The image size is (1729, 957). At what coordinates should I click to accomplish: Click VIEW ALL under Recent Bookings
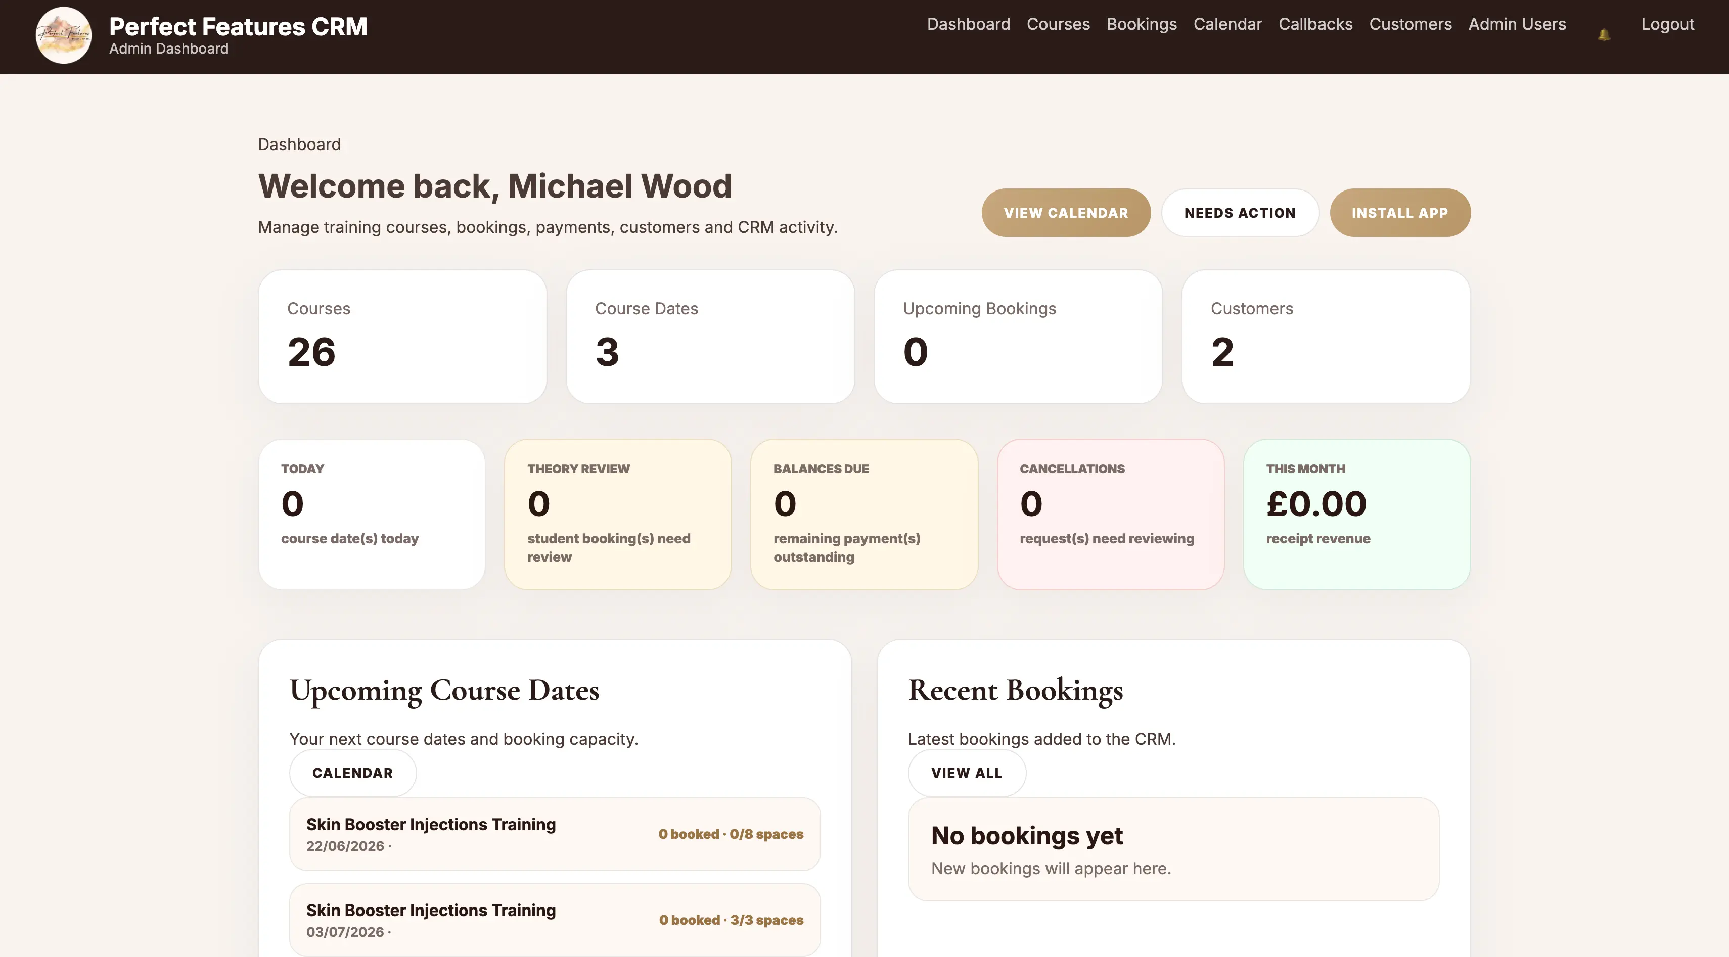point(967,773)
